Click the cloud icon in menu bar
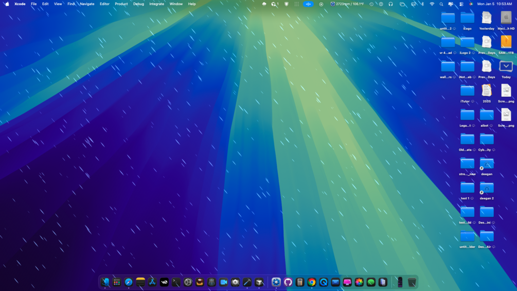Image resolution: width=517 pixels, height=291 pixels. tap(264, 4)
